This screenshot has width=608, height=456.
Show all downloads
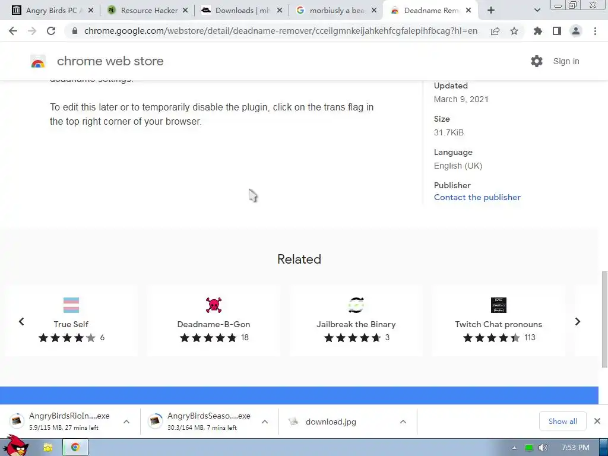point(563,421)
